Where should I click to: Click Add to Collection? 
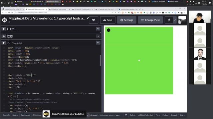[146, 115]
